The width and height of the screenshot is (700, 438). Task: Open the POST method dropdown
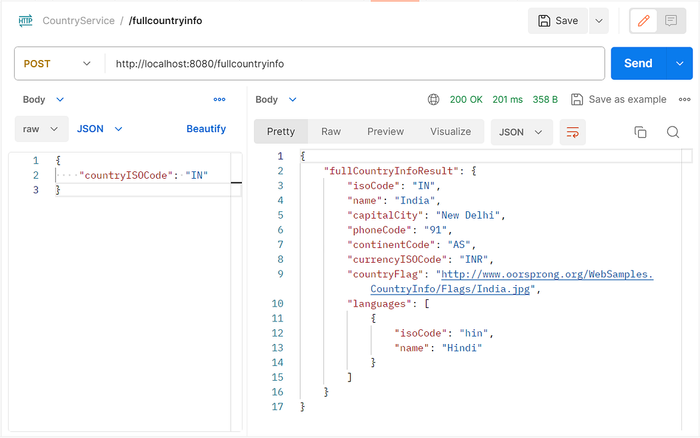[59, 63]
